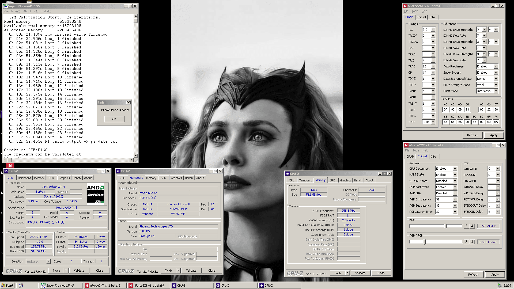The height and width of the screenshot is (289, 514).
Task: Click the system tray icon near clock
Action: pyautogui.click(x=500, y=286)
